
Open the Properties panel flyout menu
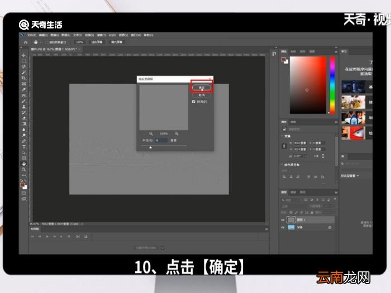point(336,122)
